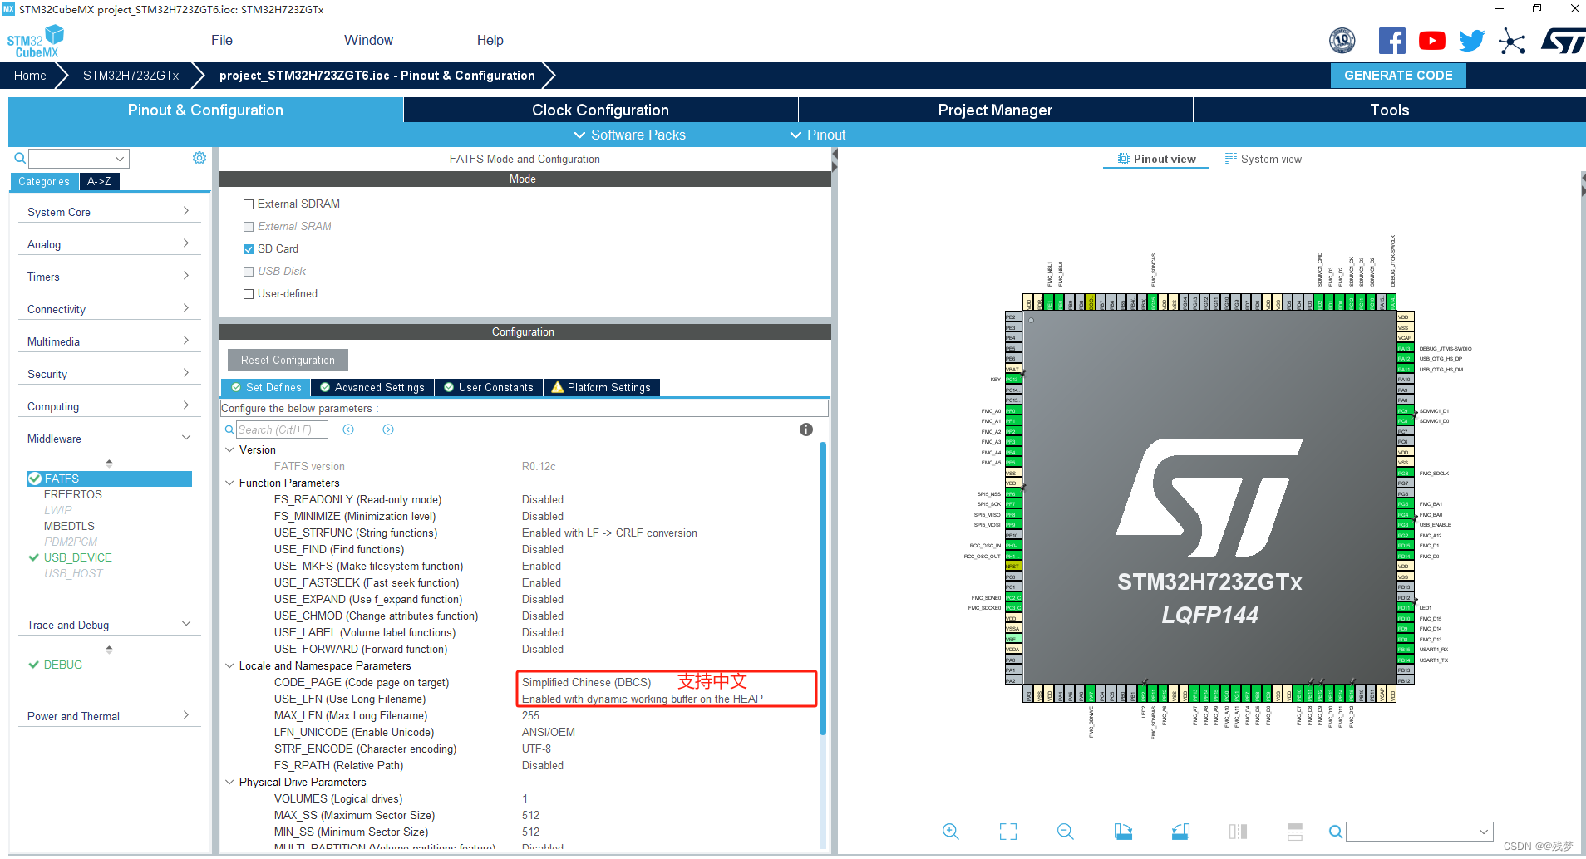Toggle the USB Disk checkbox
Viewport: 1586px width, 859px height.
point(249,272)
